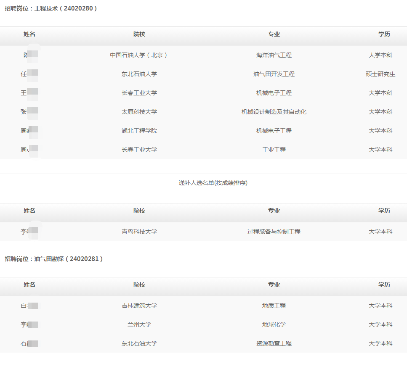Select the 兰州大学 school cell
The height and width of the screenshot is (377, 407).
[139, 324]
